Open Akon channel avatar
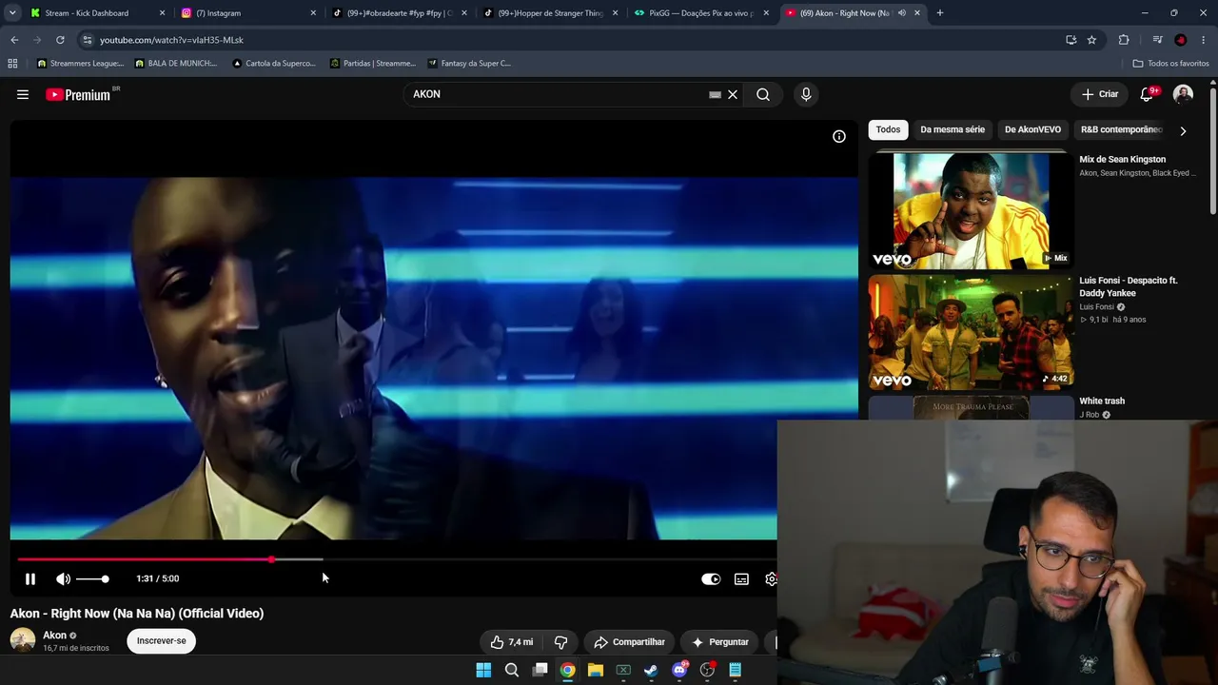Viewport: 1218px width, 685px height. pyautogui.click(x=23, y=640)
